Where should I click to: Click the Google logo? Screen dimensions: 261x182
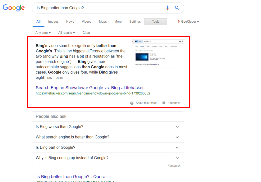tap(13, 8)
